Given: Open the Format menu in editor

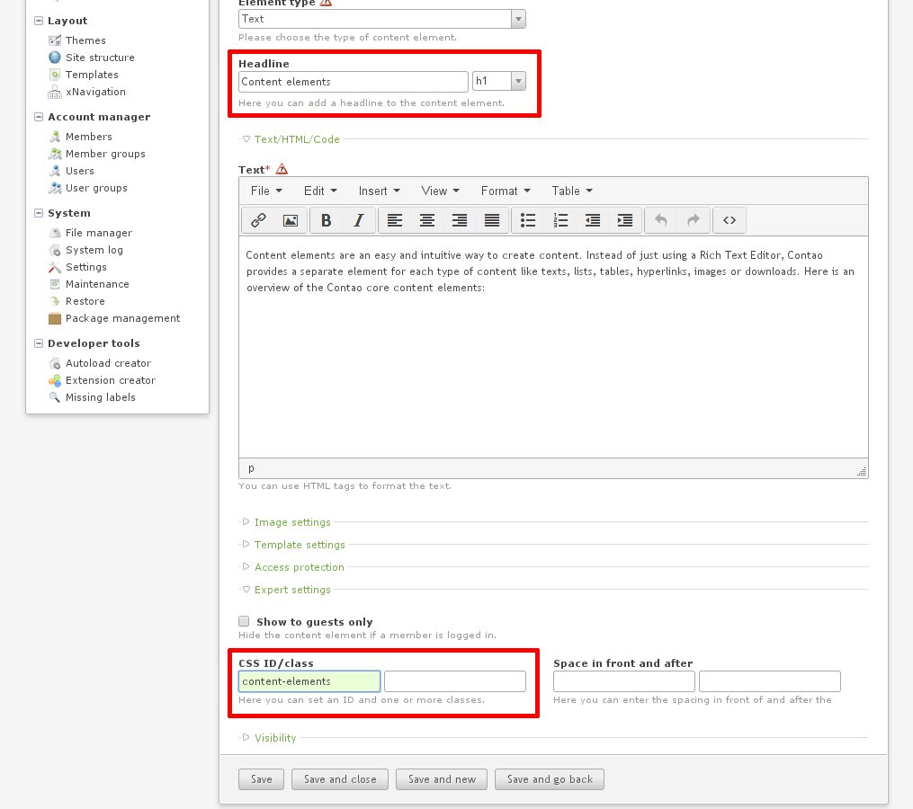Looking at the screenshot, I should click(506, 191).
